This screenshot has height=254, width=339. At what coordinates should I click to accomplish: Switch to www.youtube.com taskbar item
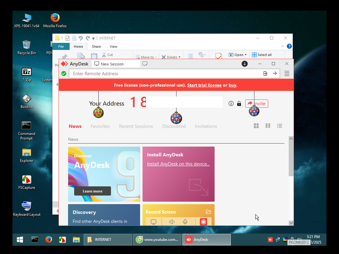[157, 239]
